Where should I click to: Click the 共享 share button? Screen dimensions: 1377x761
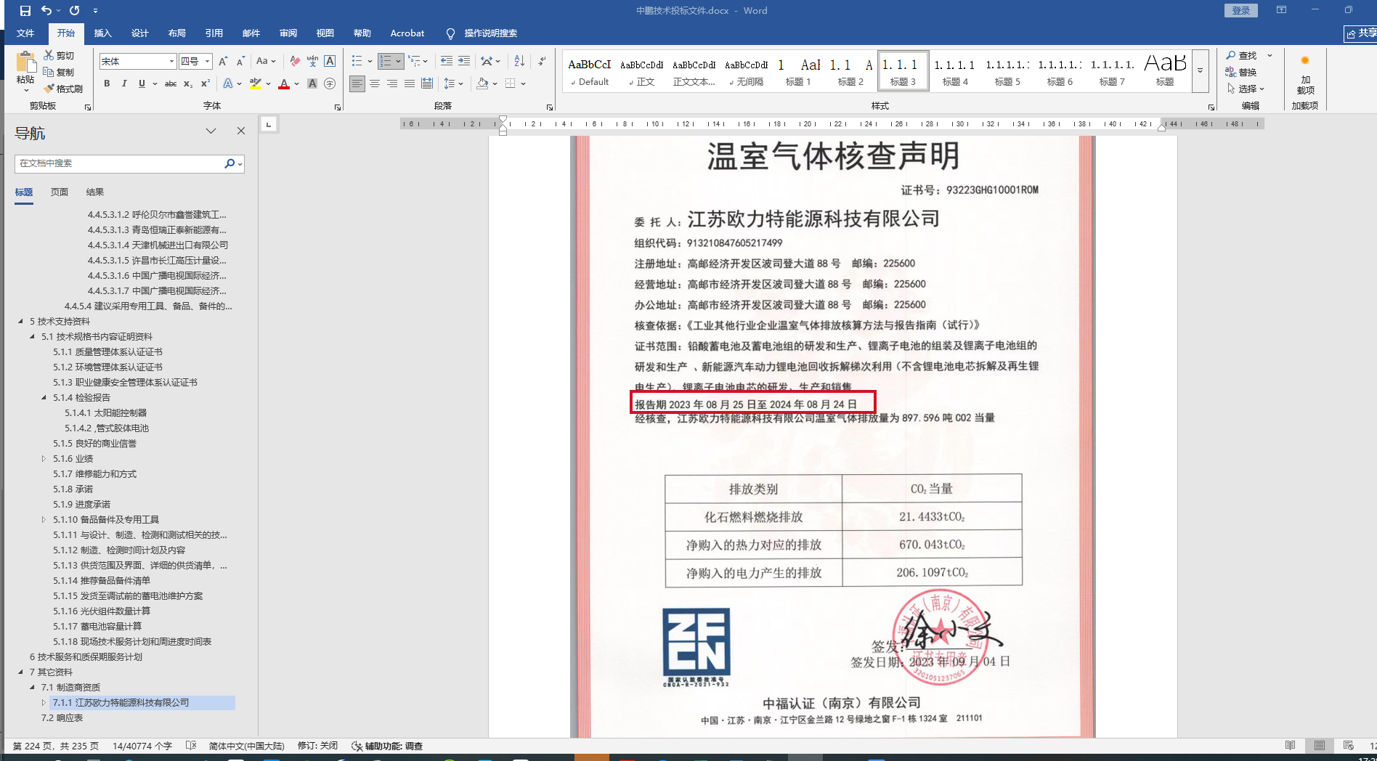(1361, 33)
